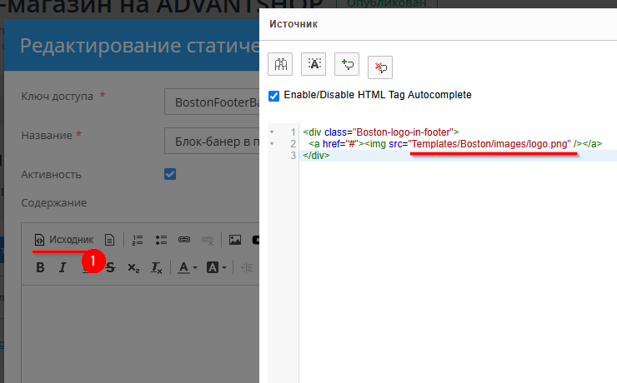Click the insert image icon

pyautogui.click(x=235, y=240)
